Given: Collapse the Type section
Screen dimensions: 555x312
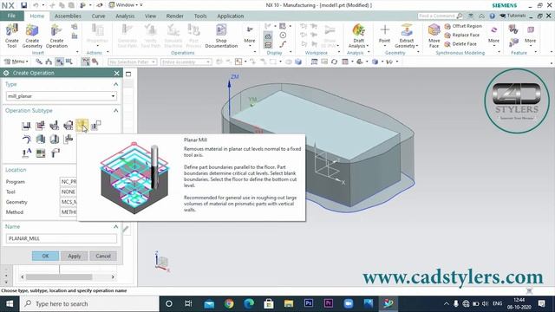Looking at the screenshot, I should click(x=115, y=84).
